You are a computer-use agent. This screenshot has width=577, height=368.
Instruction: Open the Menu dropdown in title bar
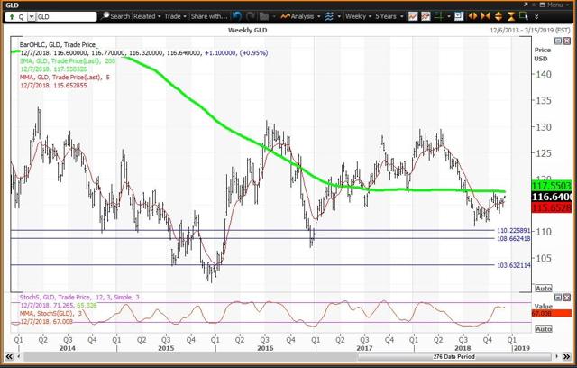click(558, 5)
